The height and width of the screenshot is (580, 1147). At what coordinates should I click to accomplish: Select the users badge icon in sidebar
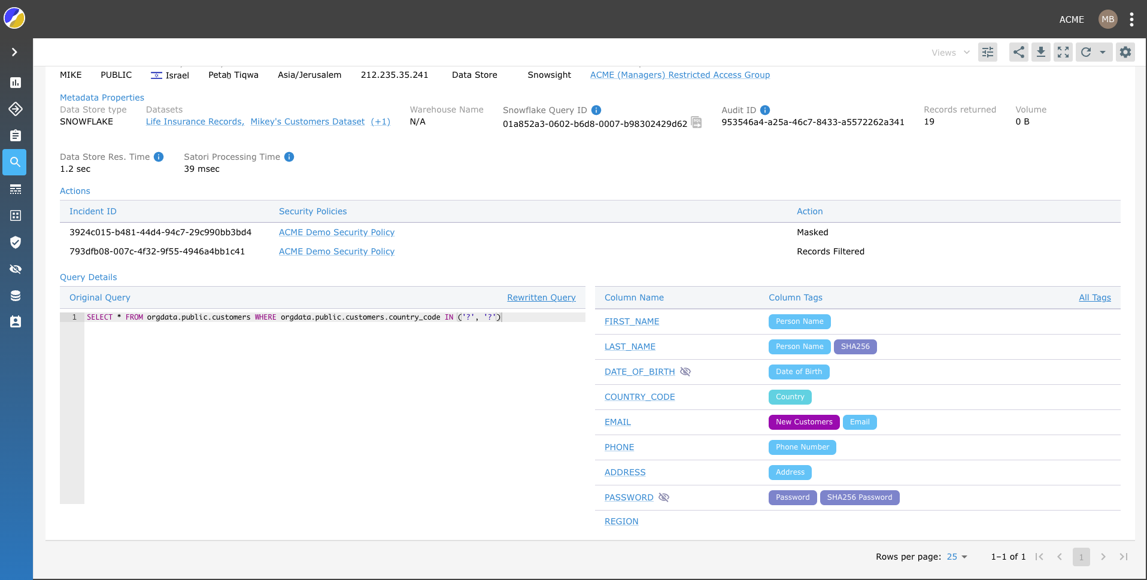click(x=16, y=321)
